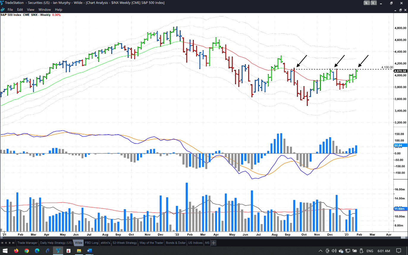Open Microsoft Edge from the taskbar

(x=37, y=251)
